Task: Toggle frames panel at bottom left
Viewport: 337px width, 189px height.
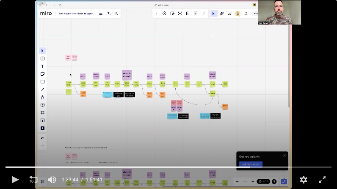Action: click(43, 181)
